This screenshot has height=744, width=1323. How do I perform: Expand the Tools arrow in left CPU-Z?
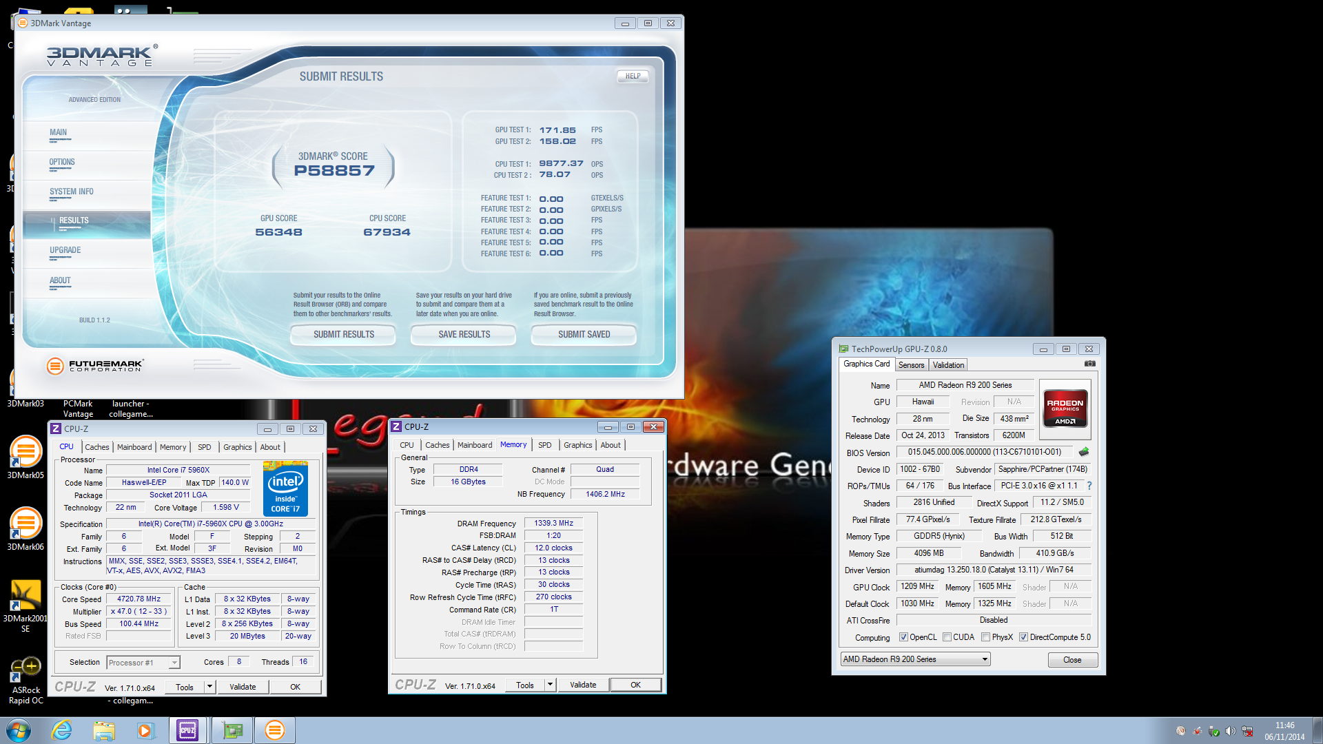209,687
